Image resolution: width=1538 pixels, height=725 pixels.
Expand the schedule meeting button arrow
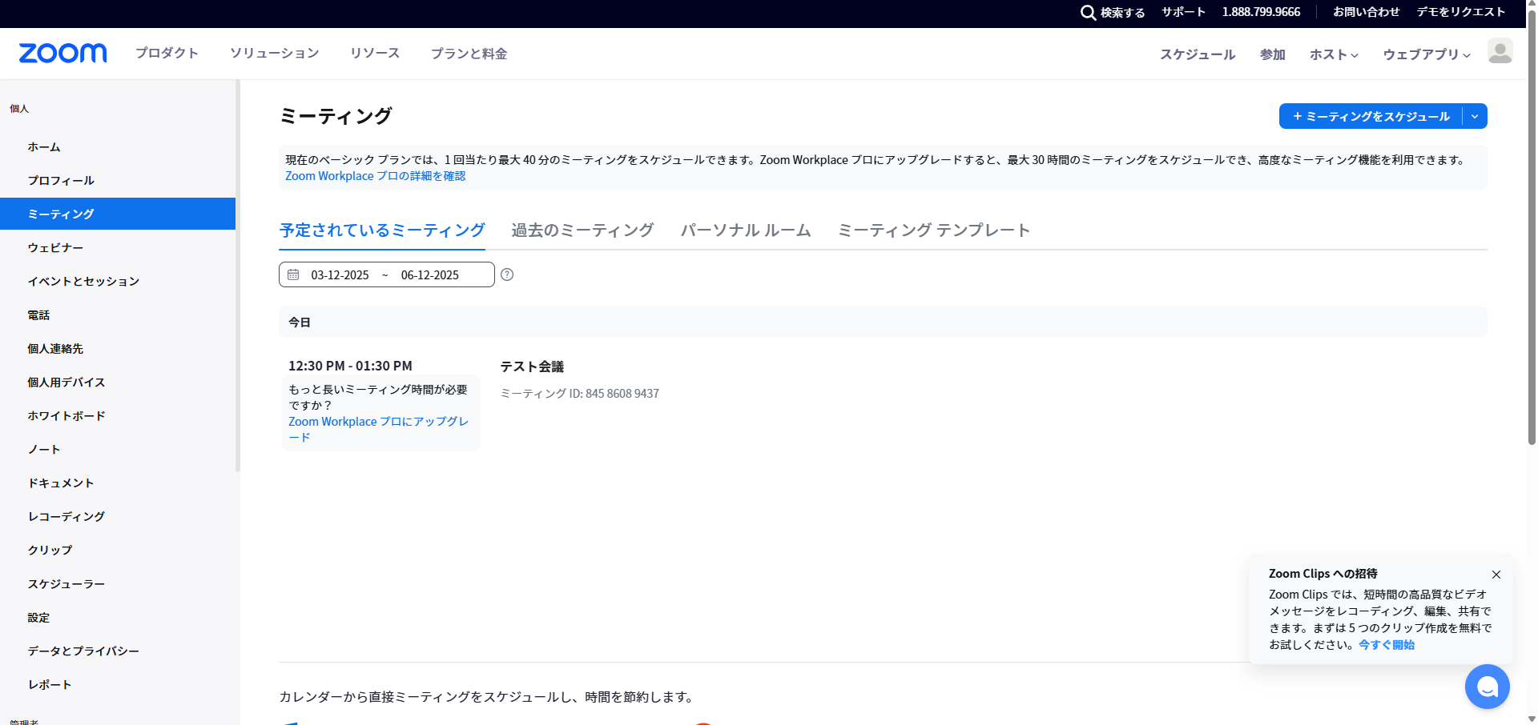pos(1475,117)
